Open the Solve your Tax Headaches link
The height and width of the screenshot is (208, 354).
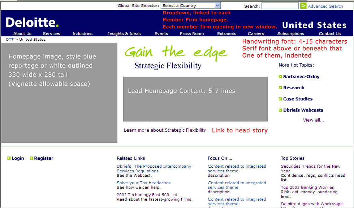144,183
